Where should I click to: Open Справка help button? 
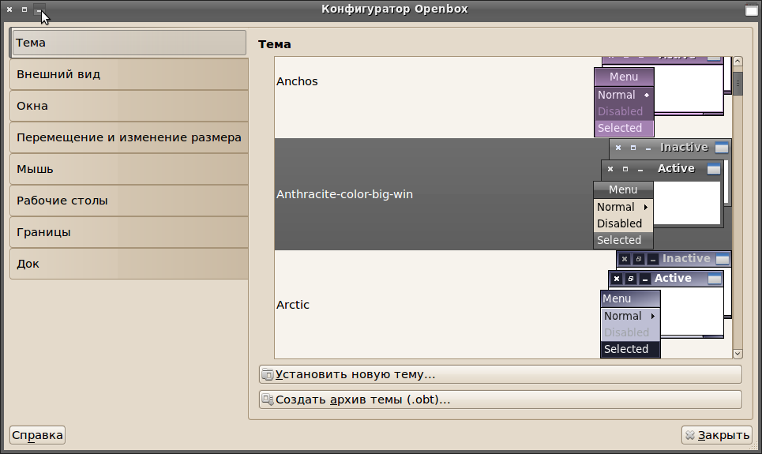(x=37, y=435)
